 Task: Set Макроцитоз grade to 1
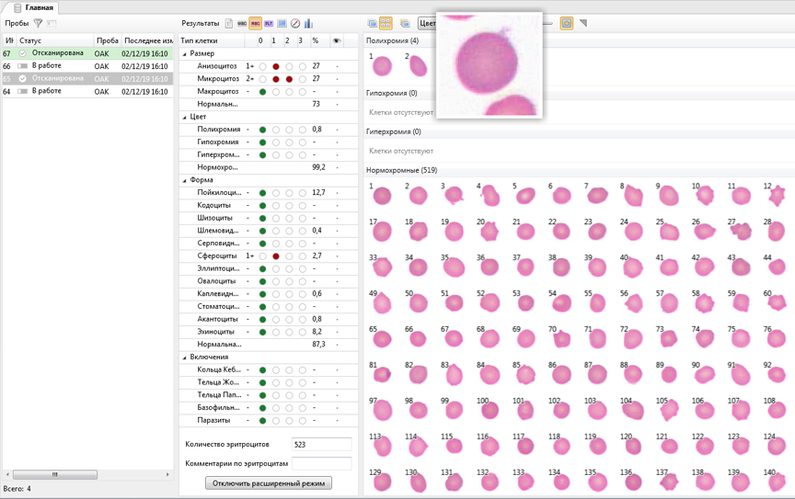click(275, 92)
